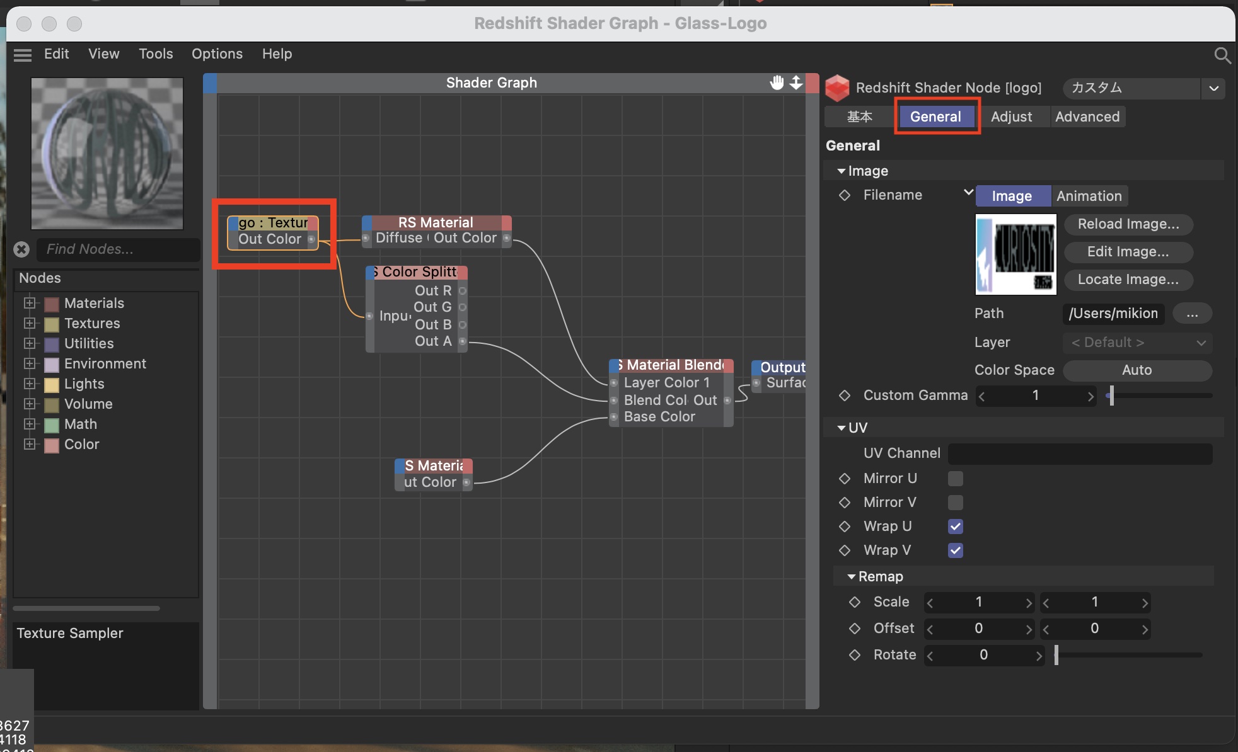Toggle the Mirror V checkbox

point(955,503)
